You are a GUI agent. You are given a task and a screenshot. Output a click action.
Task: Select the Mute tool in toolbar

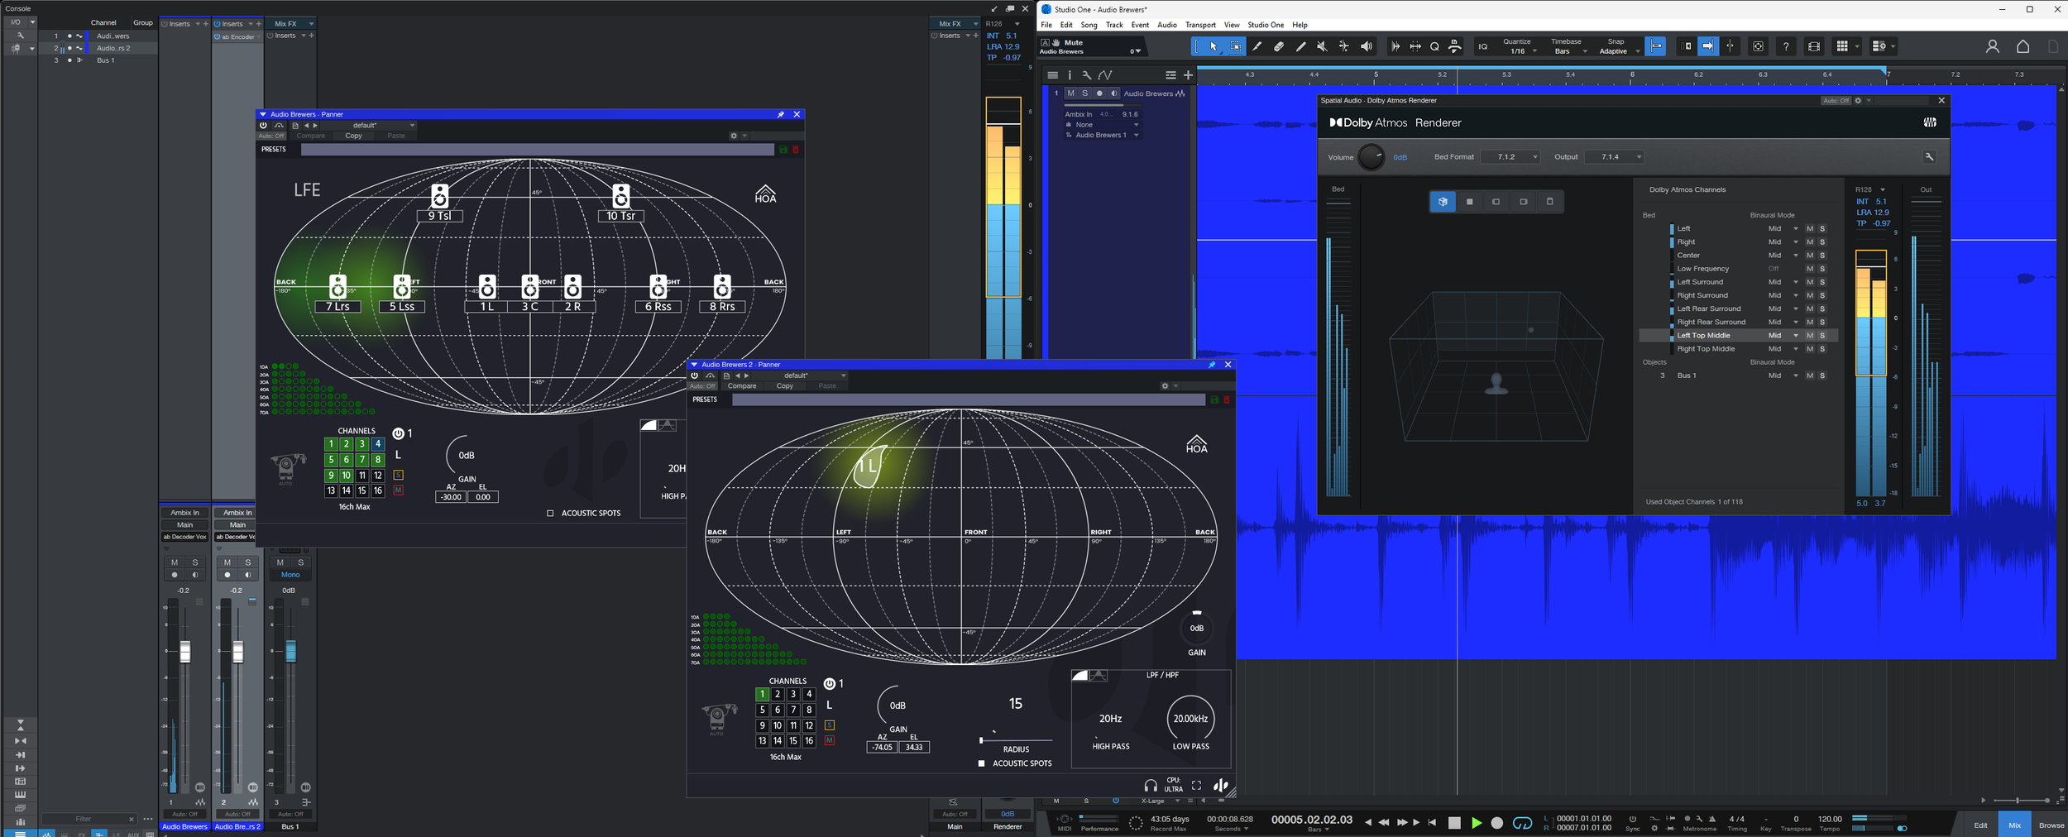[1322, 47]
